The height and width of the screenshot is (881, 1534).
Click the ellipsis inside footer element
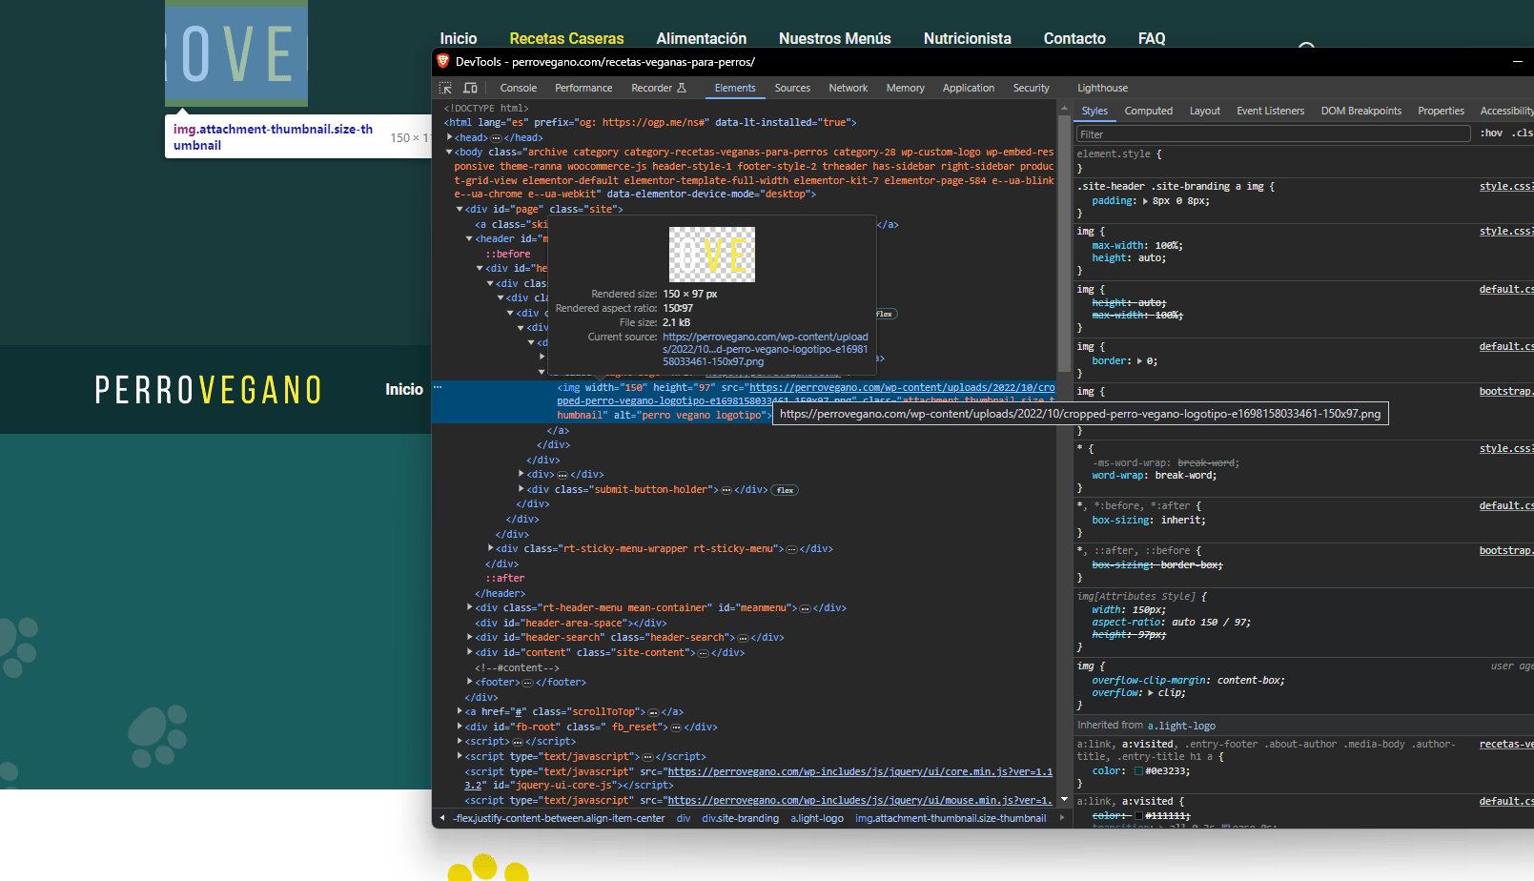pos(527,683)
